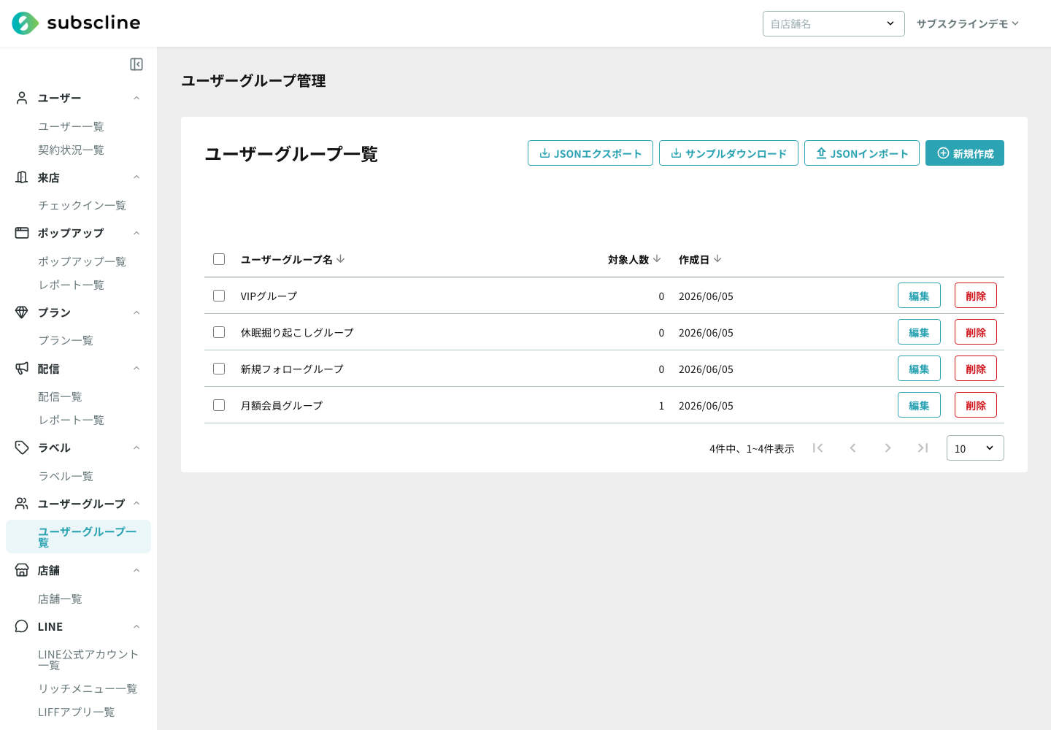The width and height of the screenshot is (1051, 730).
Task: Click the ユーザーグループ people icon in sidebar
Action: 22,504
